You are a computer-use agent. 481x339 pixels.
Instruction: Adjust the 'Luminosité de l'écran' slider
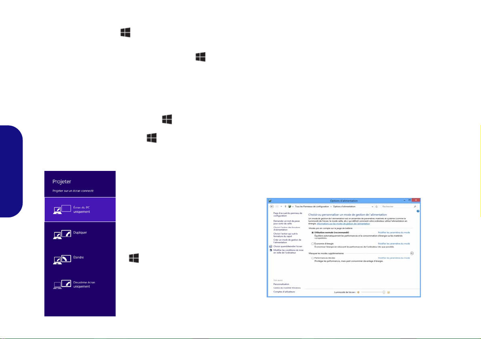(373, 293)
